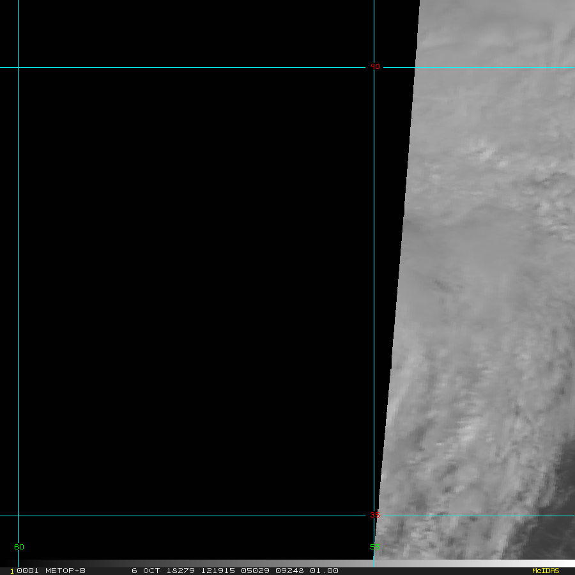
Task: Click the green 60 longitude label
Action: [19, 547]
